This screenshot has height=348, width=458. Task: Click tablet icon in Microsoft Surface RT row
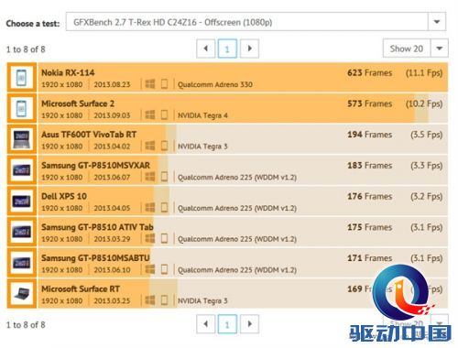(x=164, y=300)
